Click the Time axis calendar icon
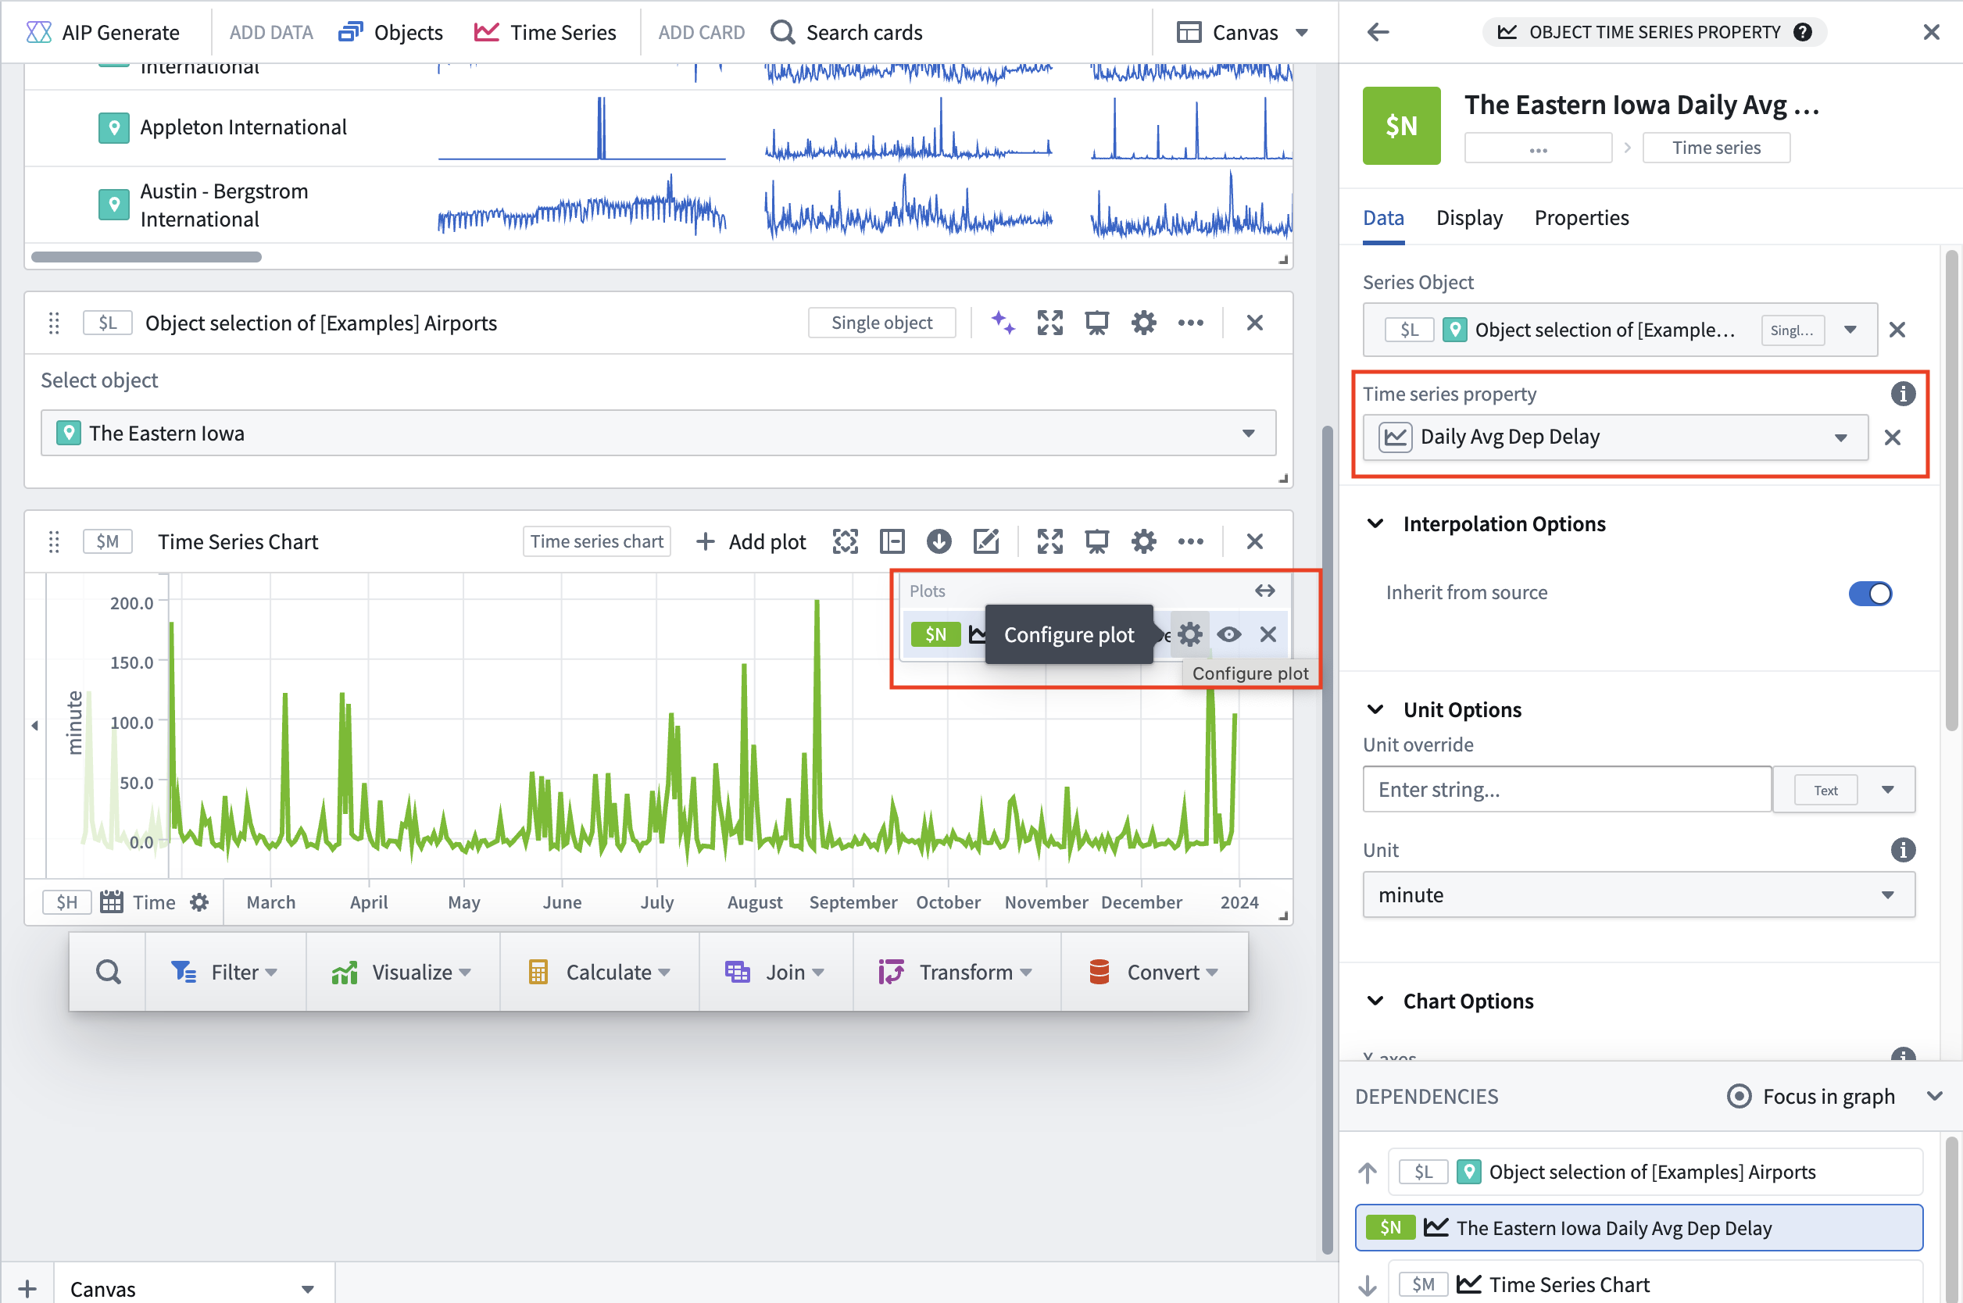This screenshot has width=1963, height=1303. pos(112,902)
